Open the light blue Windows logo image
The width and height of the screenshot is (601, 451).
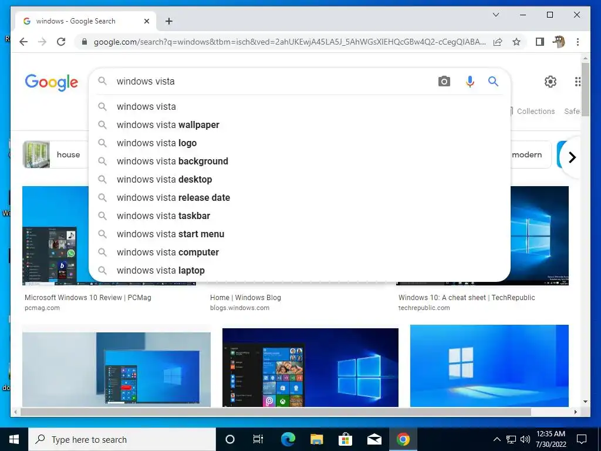(489, 366)
